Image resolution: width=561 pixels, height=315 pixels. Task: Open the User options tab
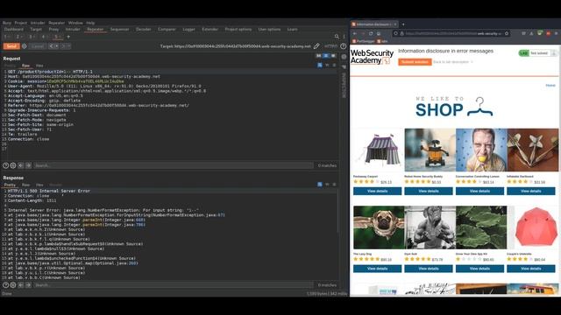[269, 29]
